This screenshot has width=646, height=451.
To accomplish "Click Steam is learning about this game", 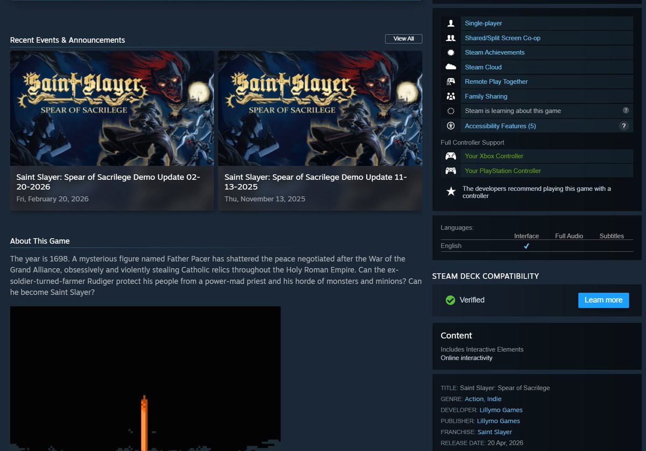I will (x=513, y=110).
